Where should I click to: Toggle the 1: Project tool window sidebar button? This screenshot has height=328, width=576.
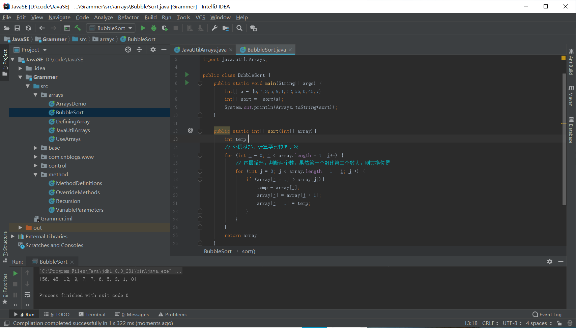pyautogui.click(x=5, y=62)
